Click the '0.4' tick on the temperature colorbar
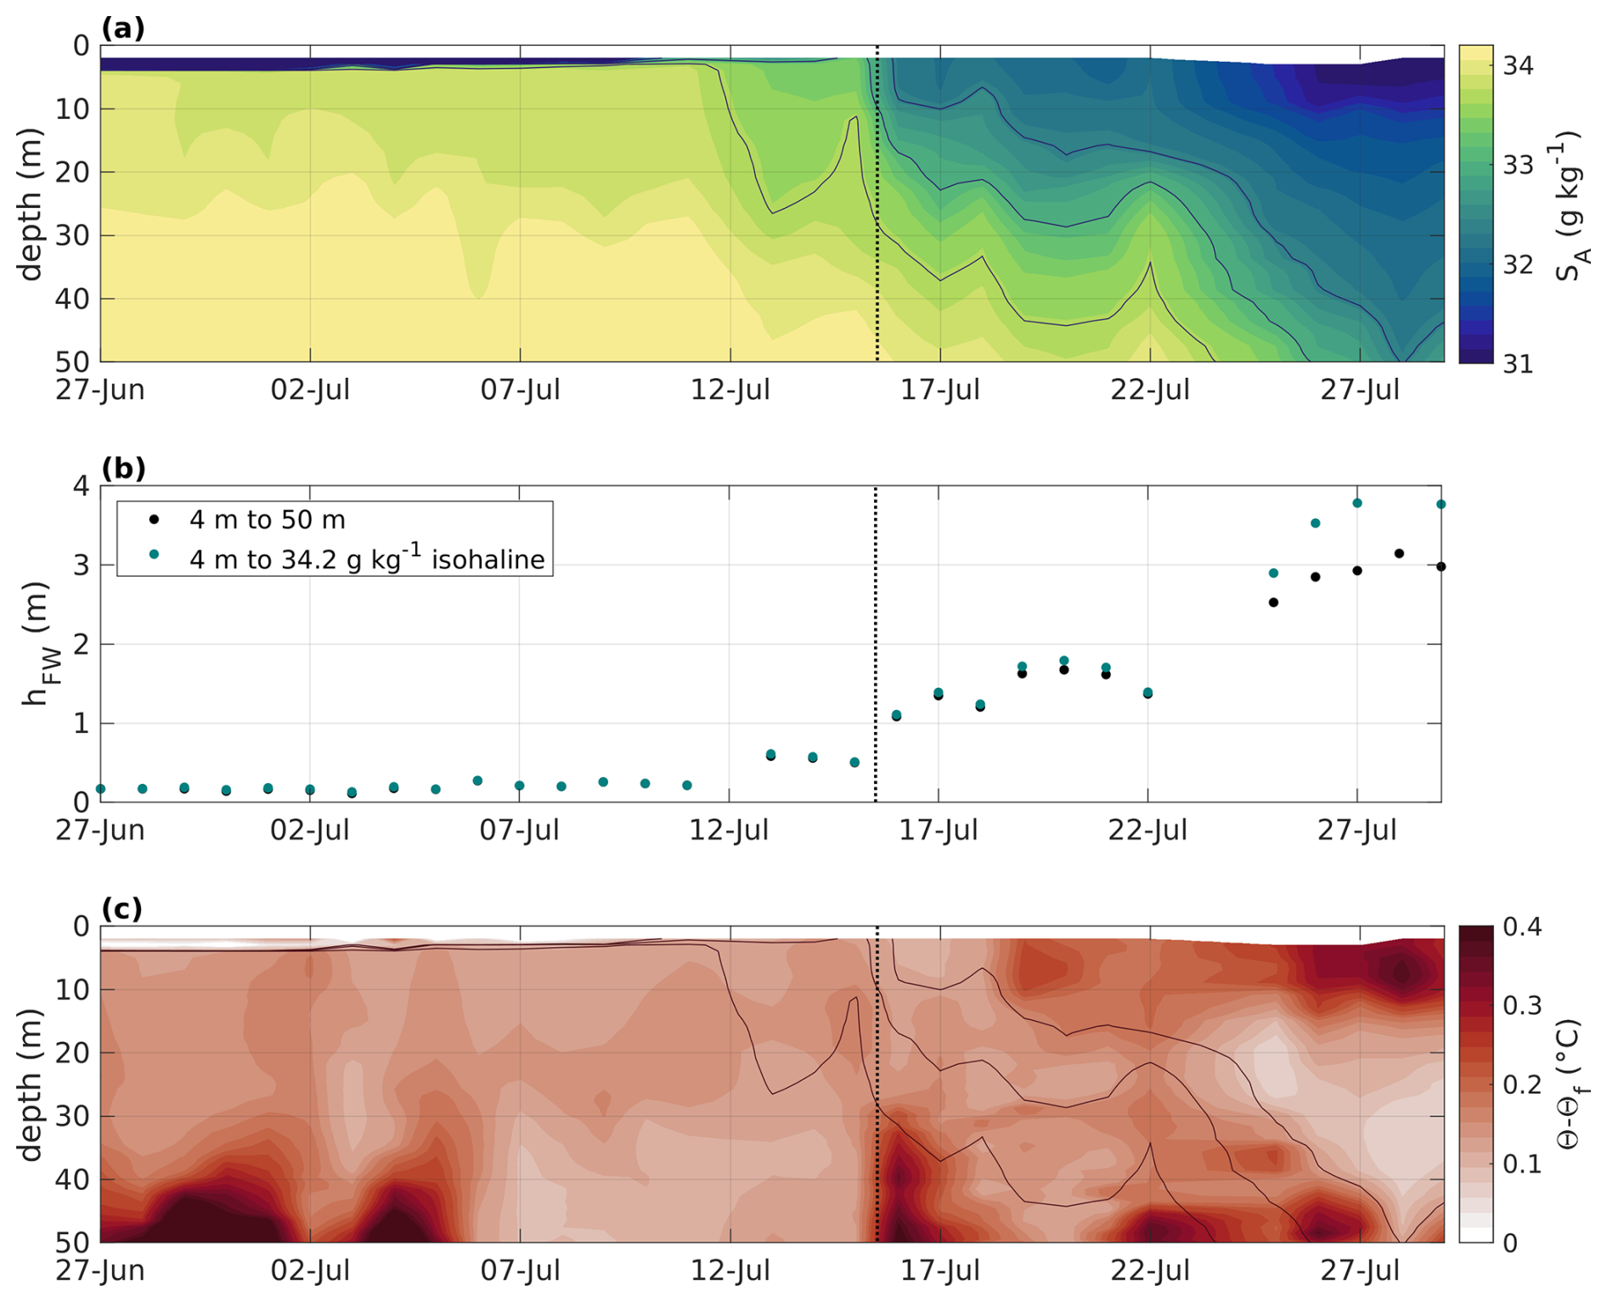This screenshot has height=1302, width=1607. 1522,927
